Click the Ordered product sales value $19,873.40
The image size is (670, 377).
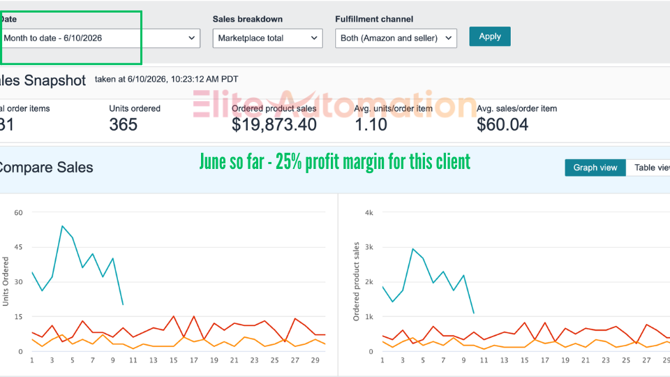tap(274, 125)
